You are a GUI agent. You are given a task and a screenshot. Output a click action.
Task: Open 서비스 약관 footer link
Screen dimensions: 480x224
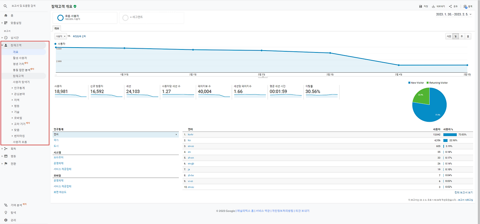pos(262,211)
